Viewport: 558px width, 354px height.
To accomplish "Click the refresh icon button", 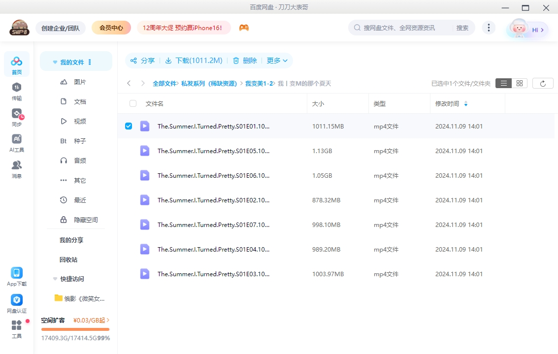I will pyautogui.click(x=543, y=84).
